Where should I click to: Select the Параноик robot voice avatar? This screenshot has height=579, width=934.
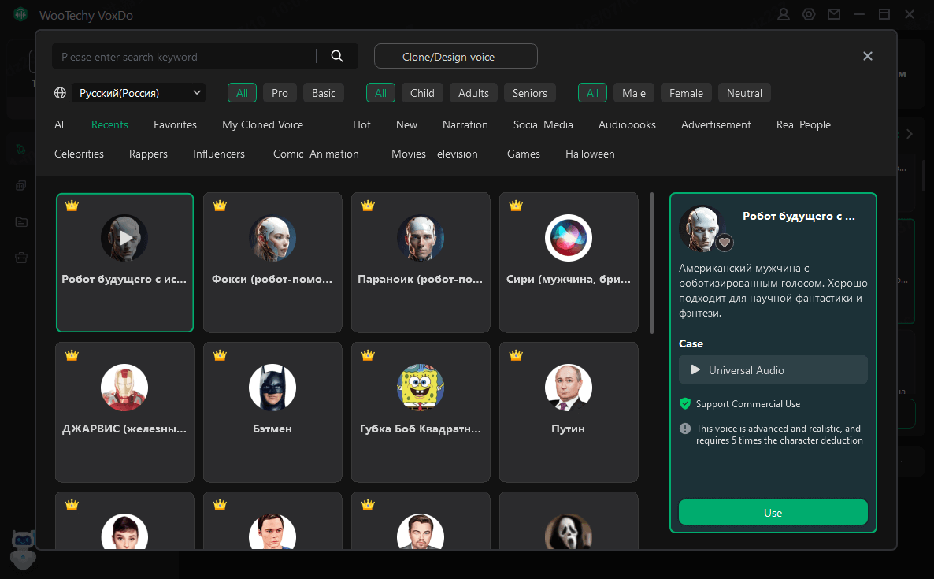click(421, 238)
